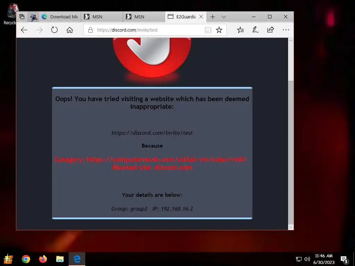
Task: Click the blocked URL https://discord.com/invite/test text
Action: [152, 133]
